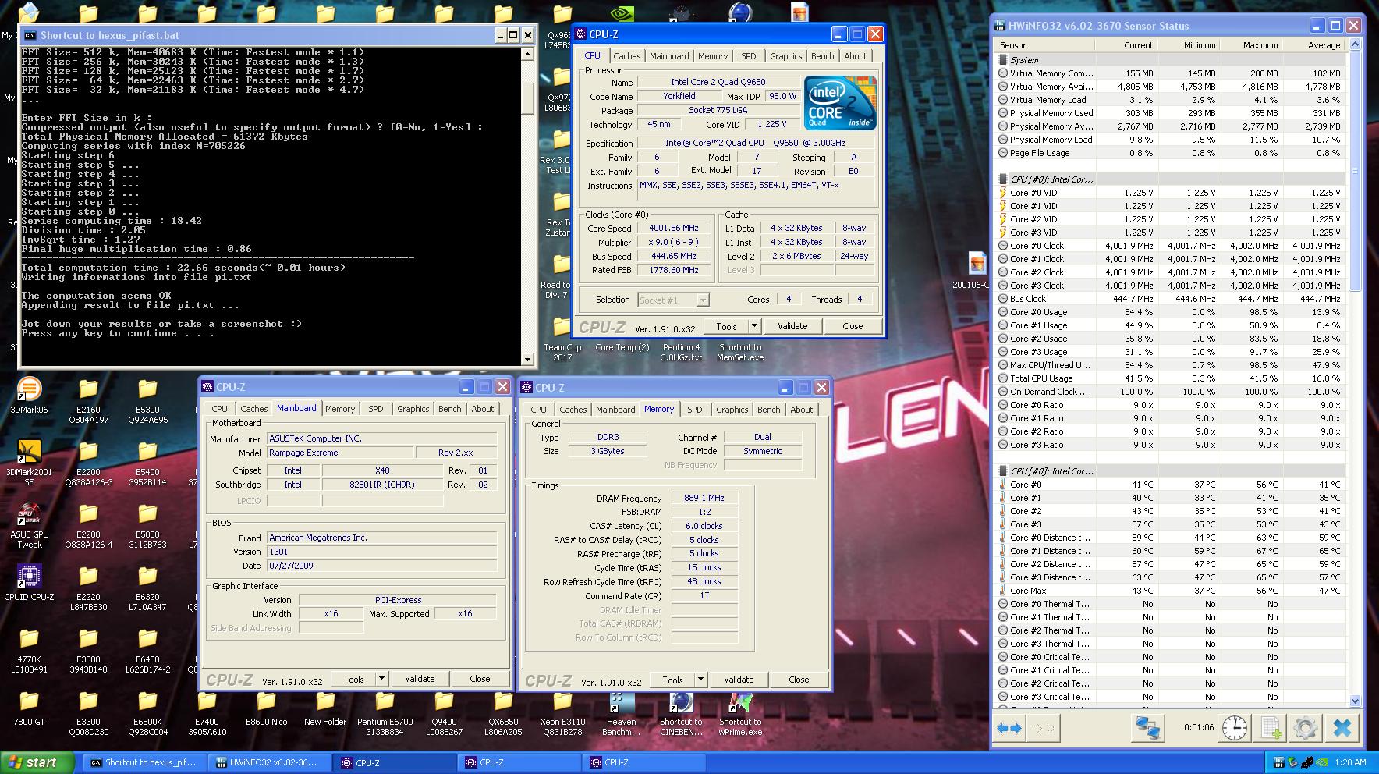
Task: Open the New Folder on desktop
Action: coord(325,707)
